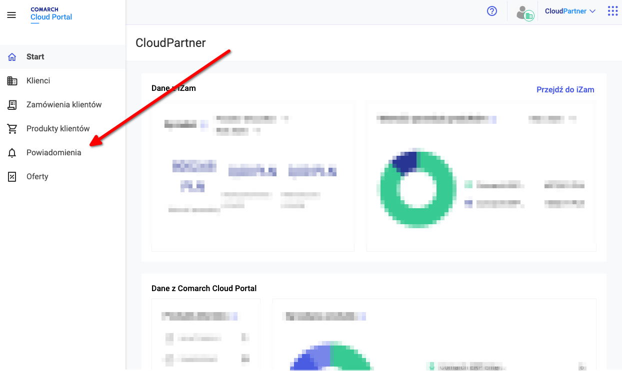Image resolution: width=622 pixels, height=371 pixels.
Task: Go to Zamówienia klientów via receipt icon
Action: pos(12,105)
